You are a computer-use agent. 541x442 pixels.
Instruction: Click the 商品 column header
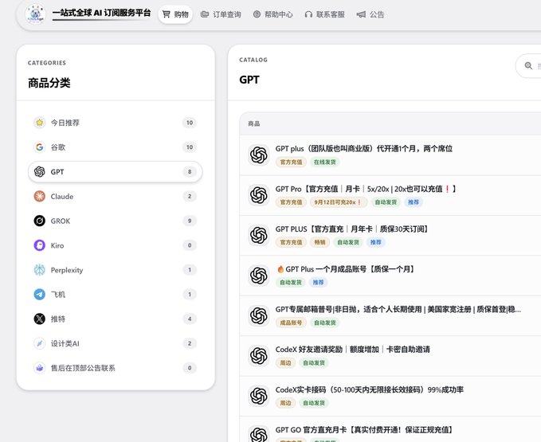(x=254, y=123)
